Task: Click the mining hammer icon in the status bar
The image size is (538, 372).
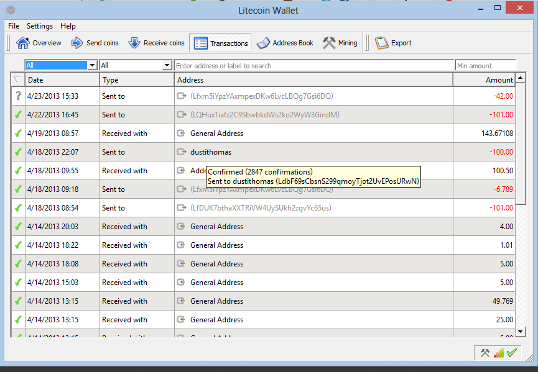Action: point(485,353)
